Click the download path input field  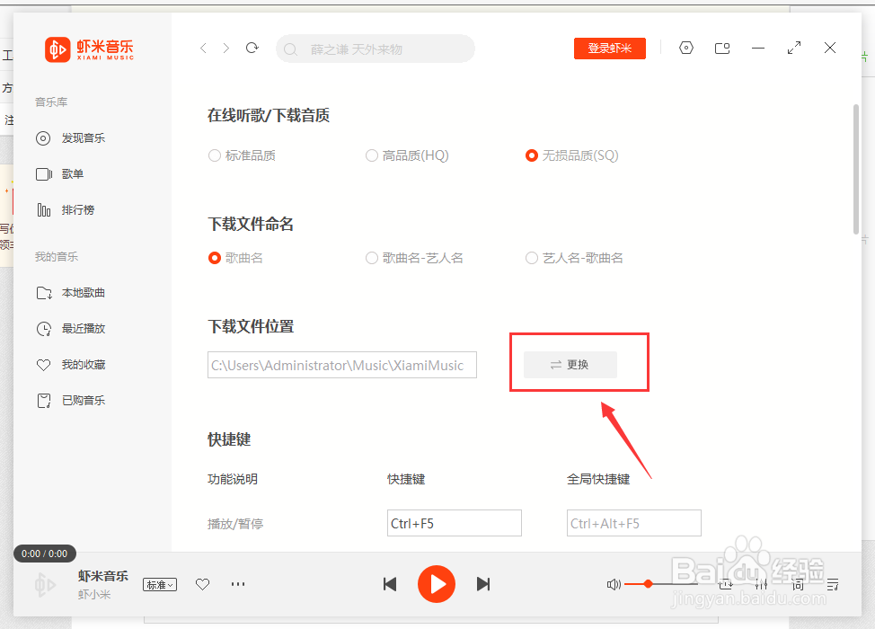coord(341,365)
